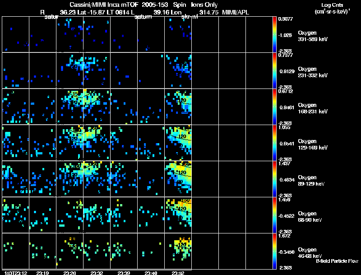Open the 23:12 panel in the 89-129 keV row
The width and height of the screenshot is (361, 275).
point(15,179)
